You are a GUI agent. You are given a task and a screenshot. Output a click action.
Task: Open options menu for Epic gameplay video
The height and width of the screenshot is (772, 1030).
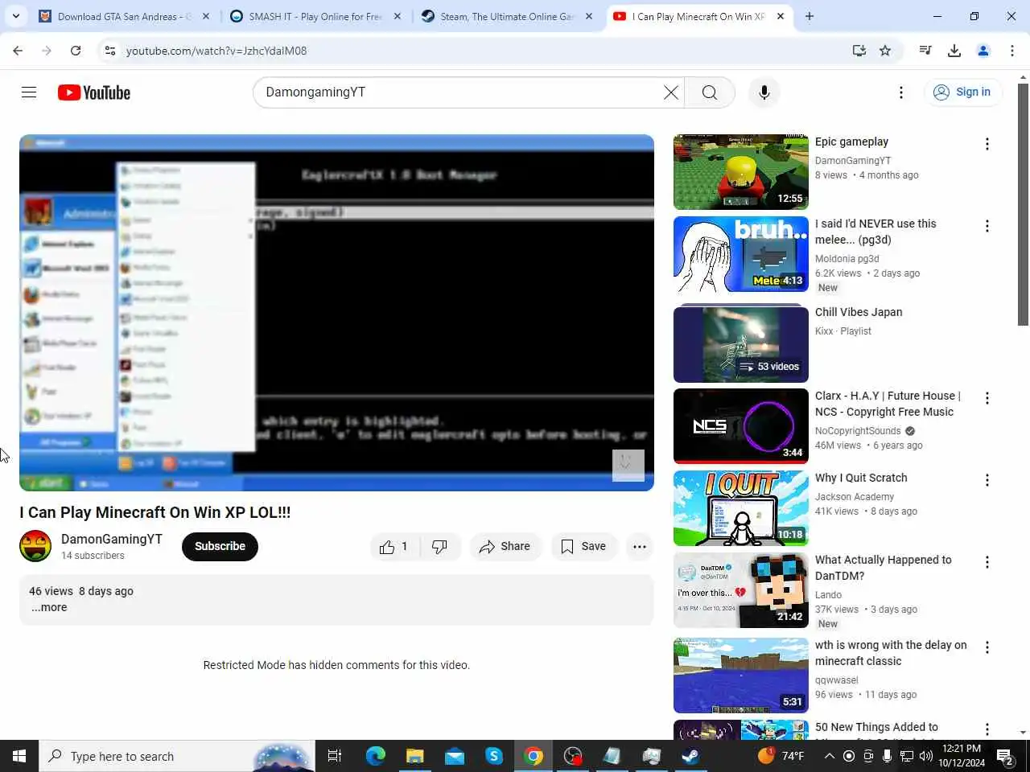pos(987,144)
